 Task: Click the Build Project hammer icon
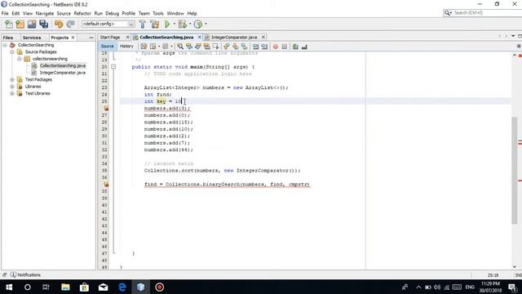(x=143, y=24)
